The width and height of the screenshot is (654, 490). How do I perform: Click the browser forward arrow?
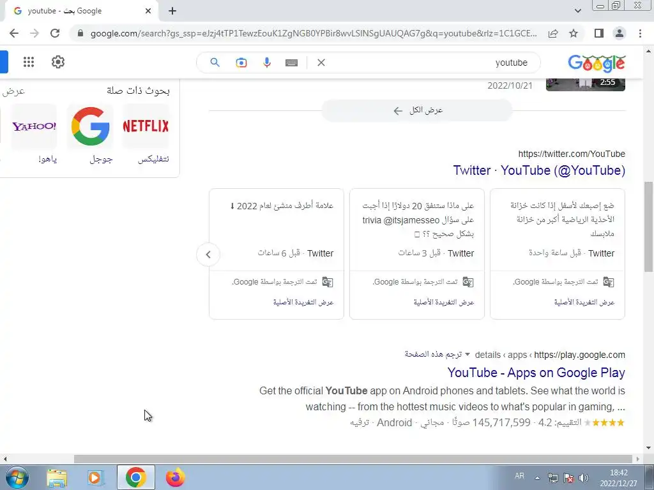tap(34, 33)
